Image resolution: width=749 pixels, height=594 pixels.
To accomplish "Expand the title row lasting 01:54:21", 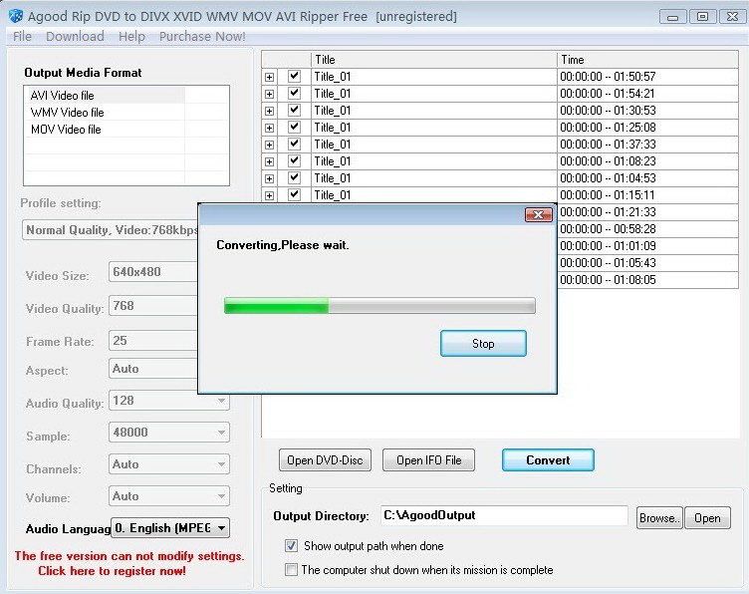I will coord(269,94).
